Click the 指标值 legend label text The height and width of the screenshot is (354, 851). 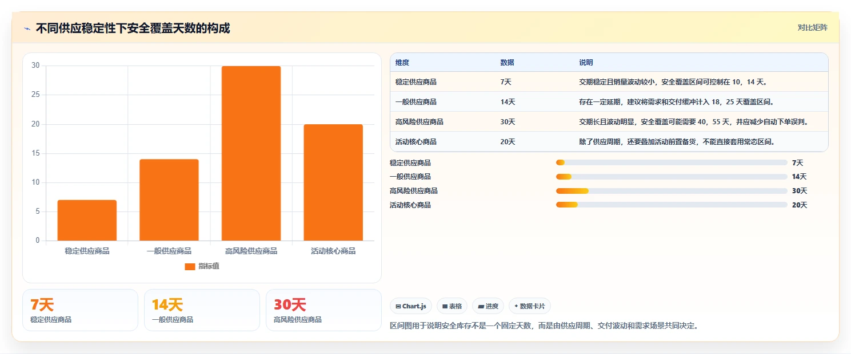(x=209, y=266)
